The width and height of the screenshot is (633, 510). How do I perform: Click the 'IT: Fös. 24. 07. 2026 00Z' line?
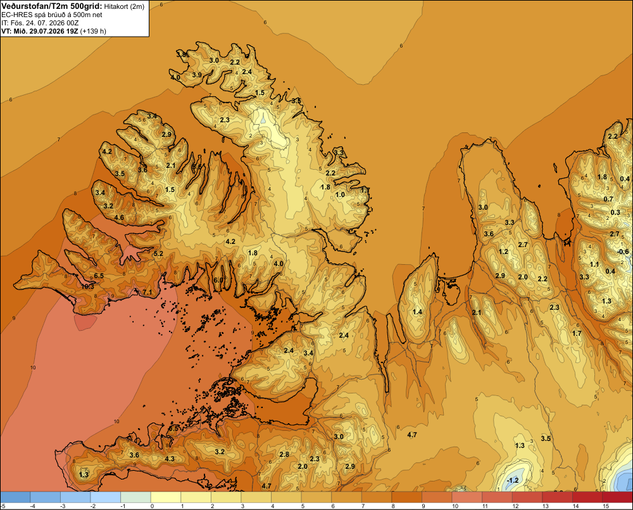tap(40, 23)
